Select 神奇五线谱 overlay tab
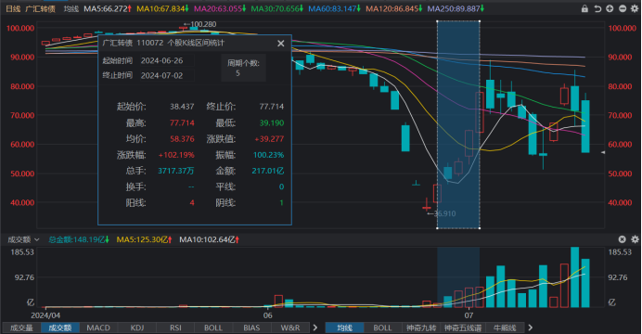Image resolution: width=642 pixels, height=334 pixels. tap(463, 328)
